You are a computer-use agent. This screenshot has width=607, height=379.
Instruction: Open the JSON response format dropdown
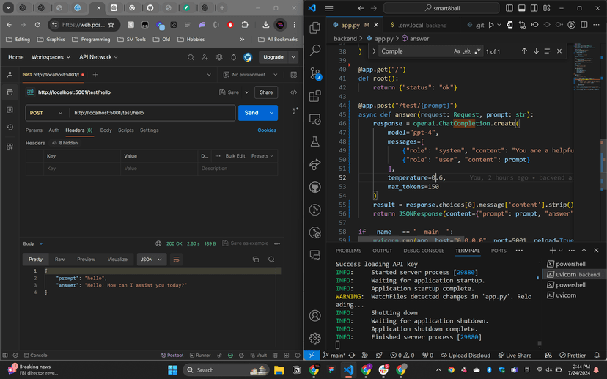pos(152,259)
